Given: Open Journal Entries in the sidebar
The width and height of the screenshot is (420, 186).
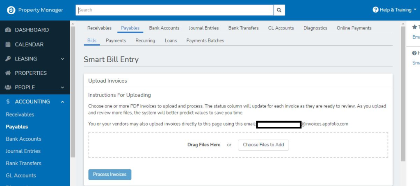Looking at the screenshot, I should click(23, 151).
